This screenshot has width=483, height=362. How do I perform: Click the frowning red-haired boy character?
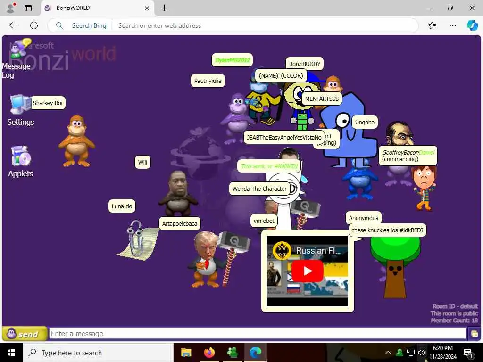(425, 188)
